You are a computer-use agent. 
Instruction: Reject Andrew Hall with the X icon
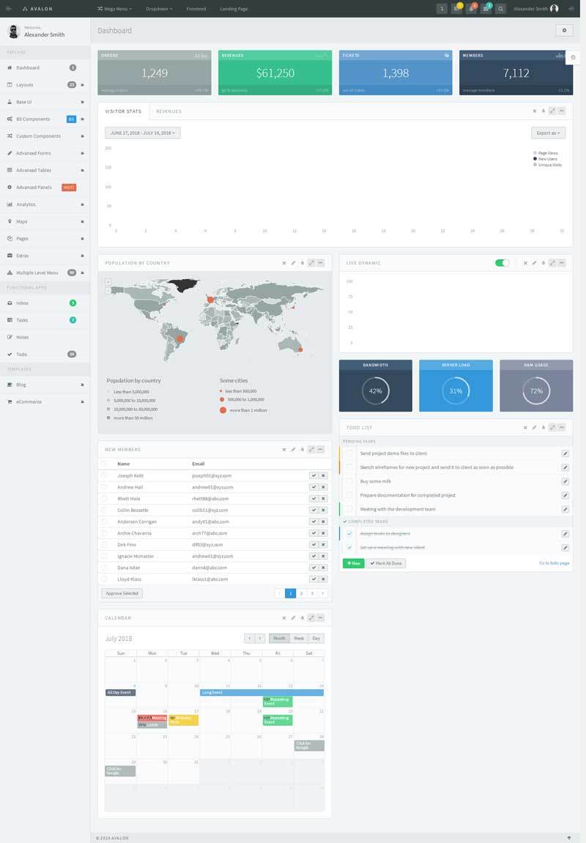coord(323,487)
